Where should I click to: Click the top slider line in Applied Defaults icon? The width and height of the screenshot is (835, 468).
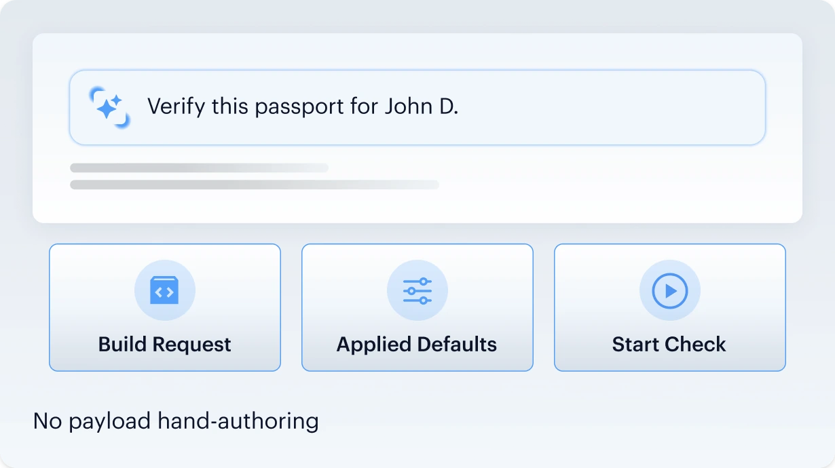[417, 281]
